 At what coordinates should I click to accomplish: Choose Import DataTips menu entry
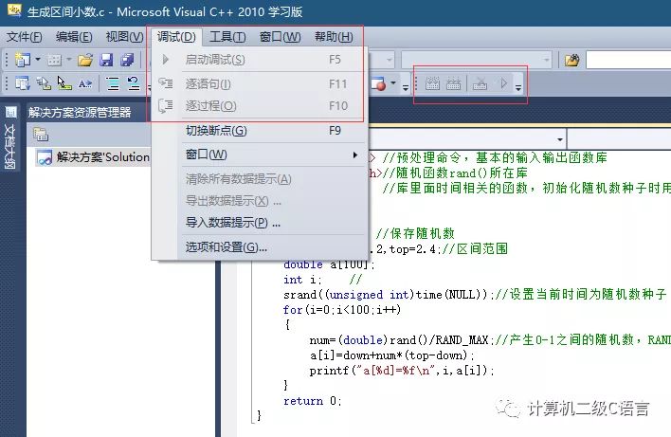coord(260,223)
